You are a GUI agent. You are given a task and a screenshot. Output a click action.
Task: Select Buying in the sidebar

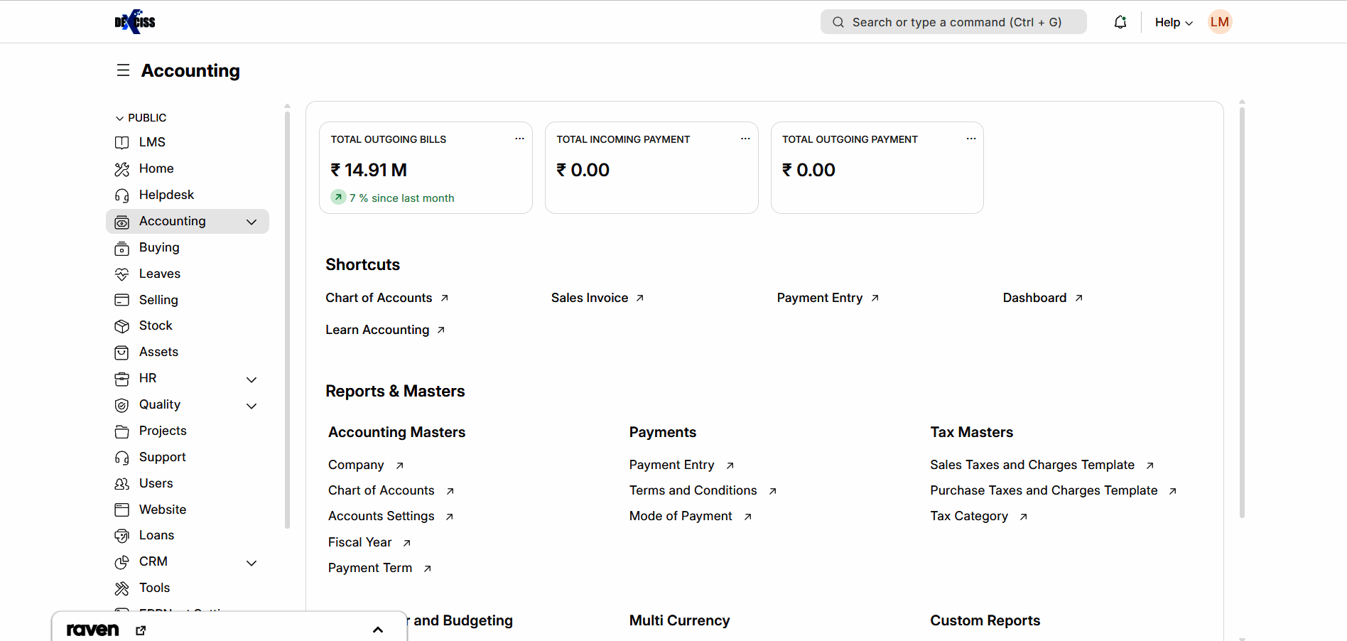click(159, 247)
